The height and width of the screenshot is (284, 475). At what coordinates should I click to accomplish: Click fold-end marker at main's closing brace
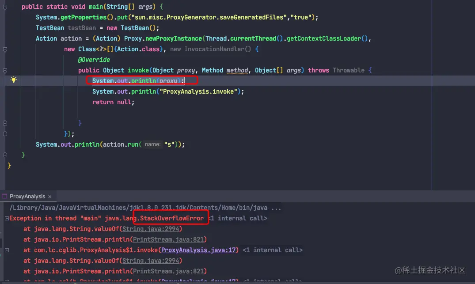pyautogui.click(x=5, y=155)
